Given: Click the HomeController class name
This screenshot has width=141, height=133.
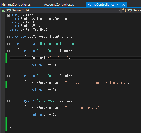Looking at the screenshot, I should click(53, 44).
